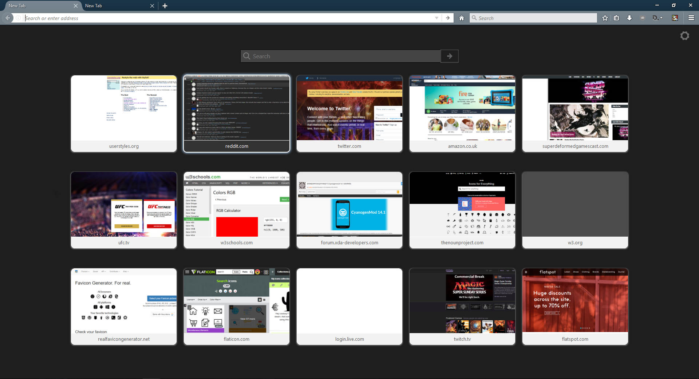This screenshot has width=699, height=379.
Task: Switch to the currently active New Tab
Action: pyautogui.click(x=40, y=6)
